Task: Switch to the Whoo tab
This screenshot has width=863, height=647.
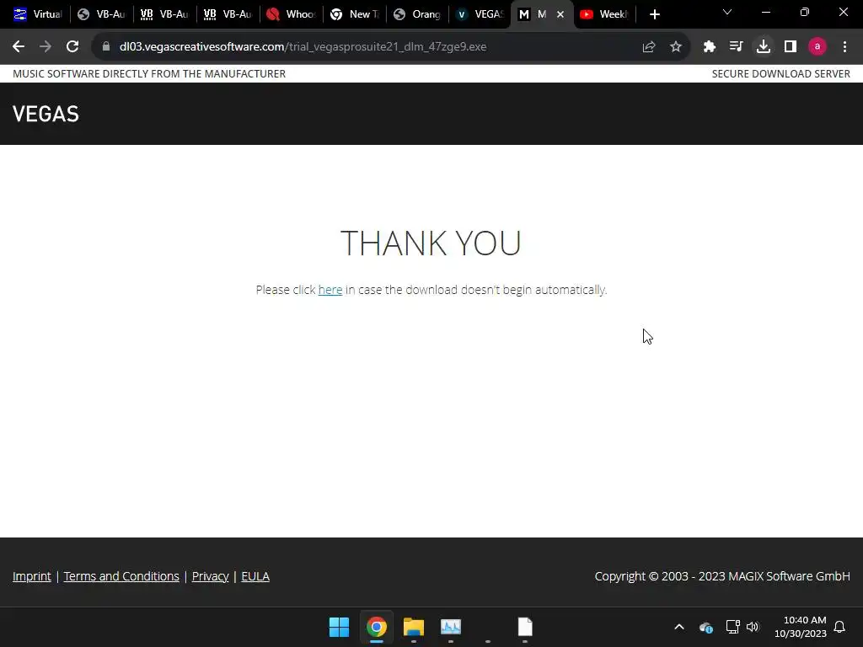Action: [291, 15]
